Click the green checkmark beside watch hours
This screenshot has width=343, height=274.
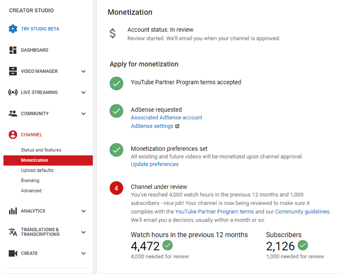[x=168, y=245]
